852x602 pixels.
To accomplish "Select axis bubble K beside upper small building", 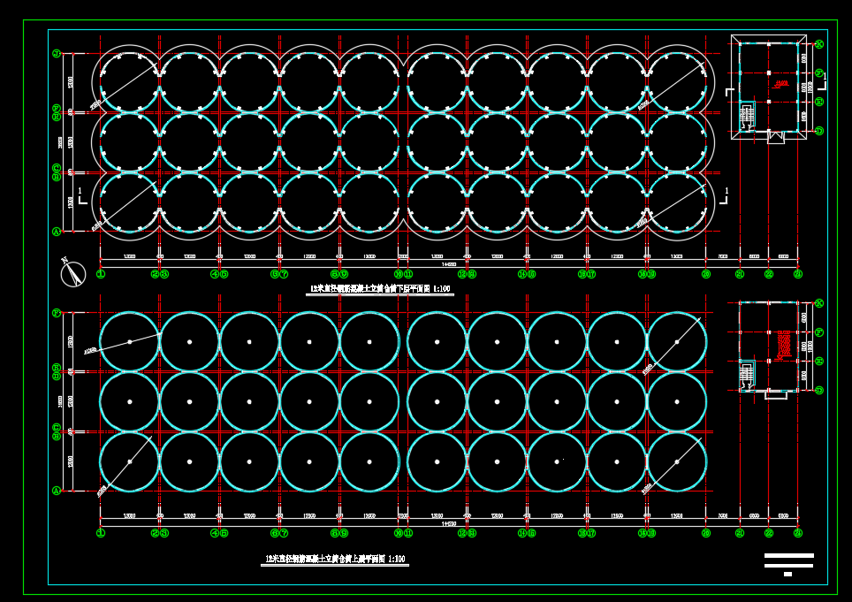I will (819, 44).
